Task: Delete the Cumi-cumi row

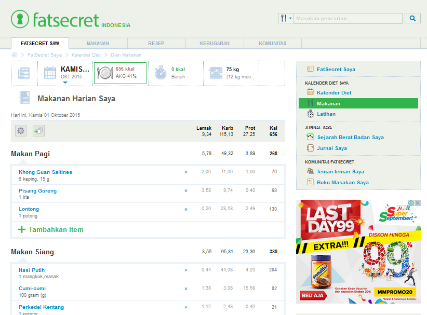Action: pos(186,289)
